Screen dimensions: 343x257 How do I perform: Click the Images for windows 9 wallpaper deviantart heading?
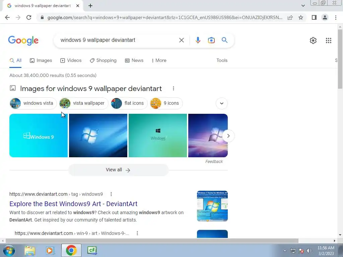pos(91,88)
